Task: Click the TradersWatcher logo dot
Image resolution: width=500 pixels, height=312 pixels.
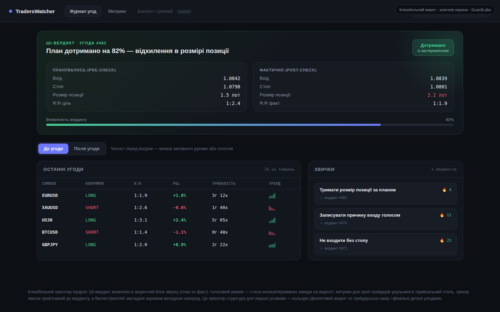Action: pos(10,11)
